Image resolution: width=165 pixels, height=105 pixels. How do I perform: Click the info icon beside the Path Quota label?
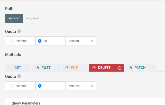tap(19, 31)
